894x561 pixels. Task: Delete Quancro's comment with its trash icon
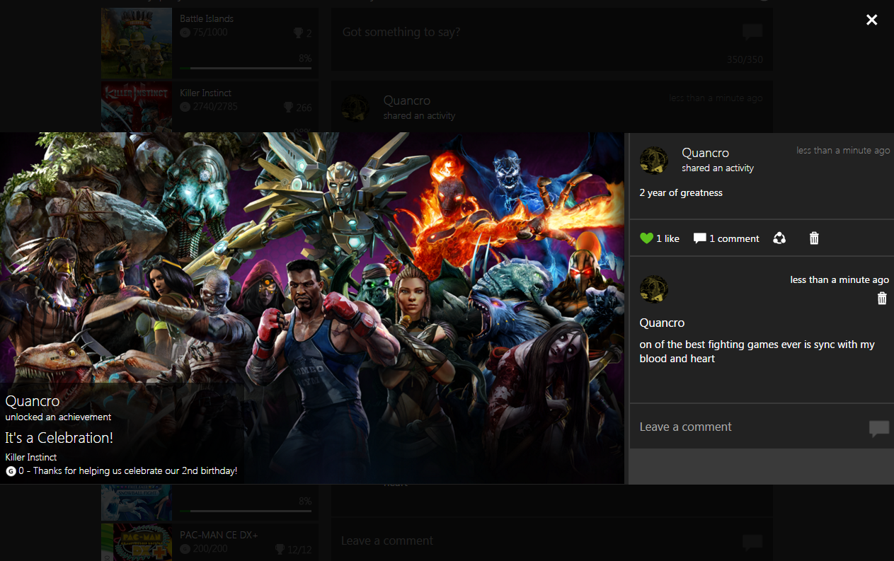pyautogui.click(x=882, y=299)
